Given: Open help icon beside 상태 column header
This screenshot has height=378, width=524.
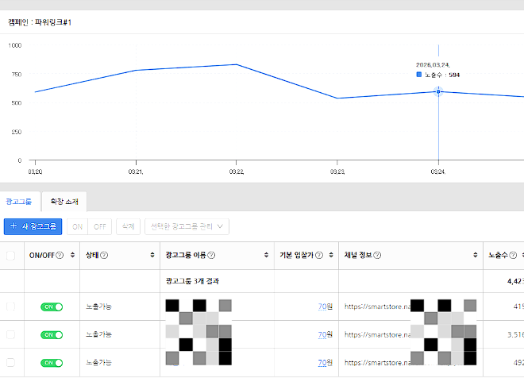Looking at the screenshot, I should click(x=104, y=256).
